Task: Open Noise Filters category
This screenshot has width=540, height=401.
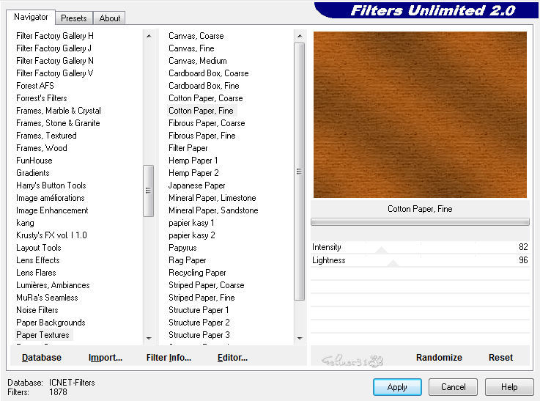Action: (x=37, y=309)
